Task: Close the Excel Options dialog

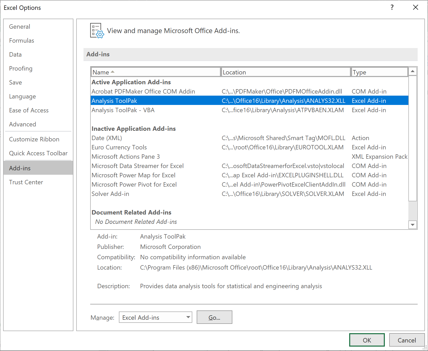Action: pyautogui.click(x=415, y=7)
